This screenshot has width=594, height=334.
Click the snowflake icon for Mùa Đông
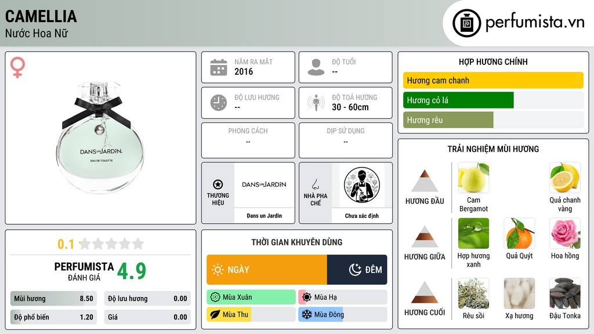[x=307, y=315]
